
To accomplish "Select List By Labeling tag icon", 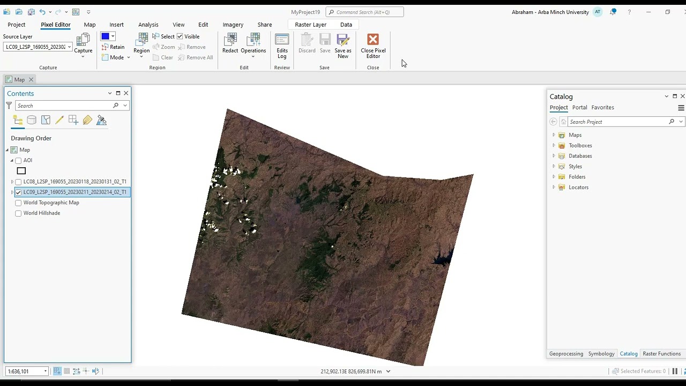I will pyautogui.click(x=87, y=120).
